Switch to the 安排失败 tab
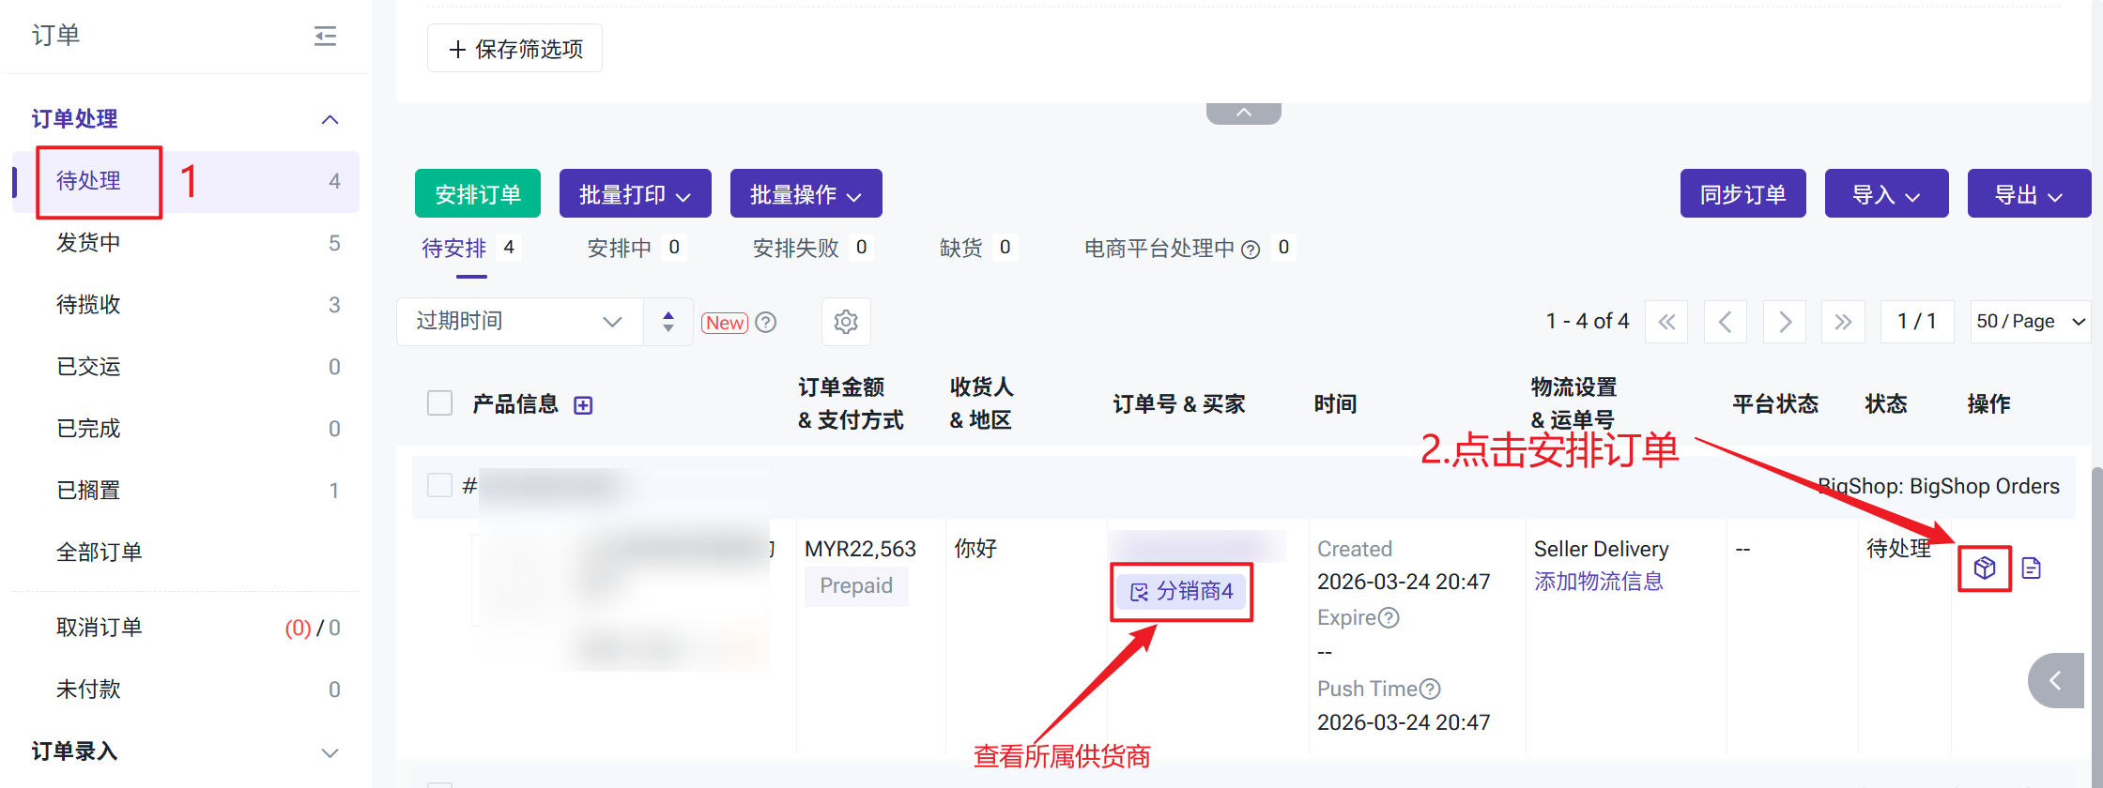This screenshot has height=788, width=2103. [x=795, y=248]
